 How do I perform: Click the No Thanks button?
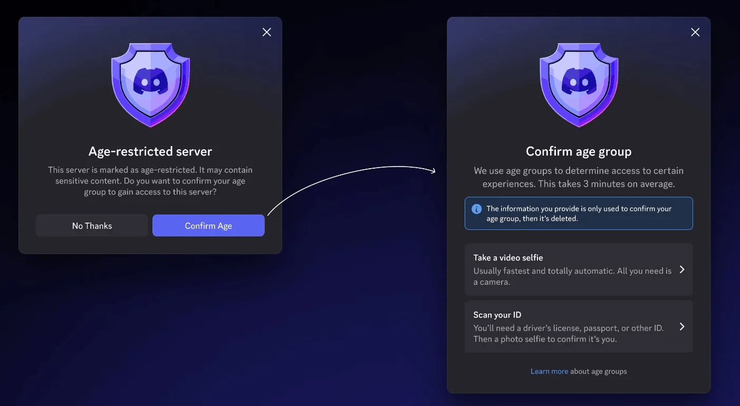(92, 226)
